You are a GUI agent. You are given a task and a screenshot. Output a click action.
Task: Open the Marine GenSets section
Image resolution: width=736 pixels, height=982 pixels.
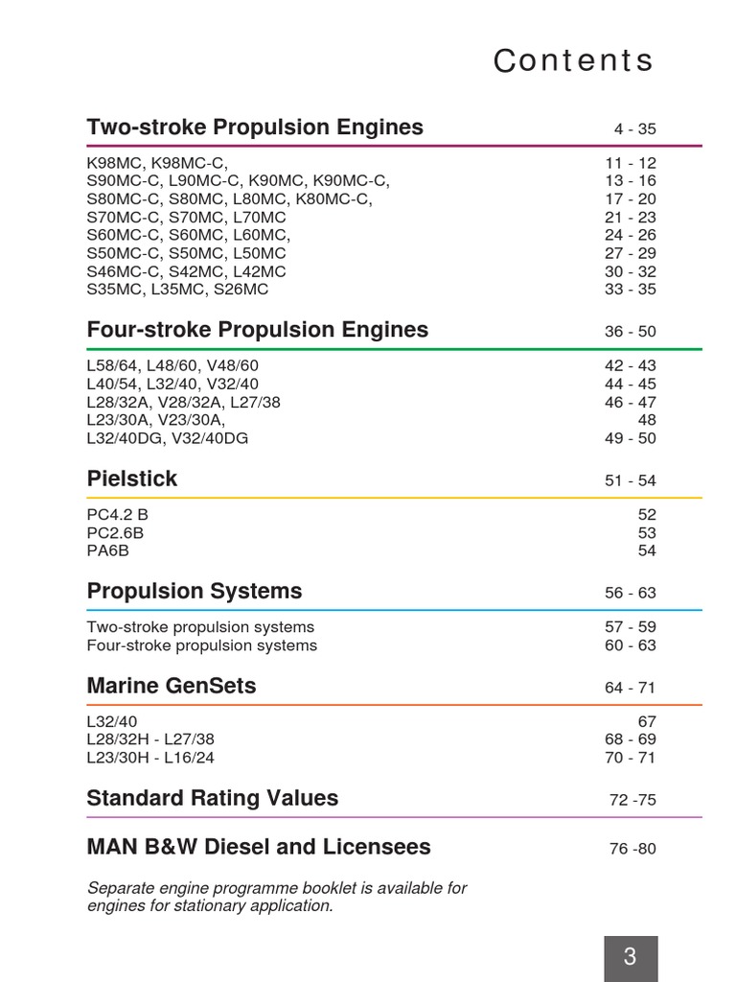(171, 687)
